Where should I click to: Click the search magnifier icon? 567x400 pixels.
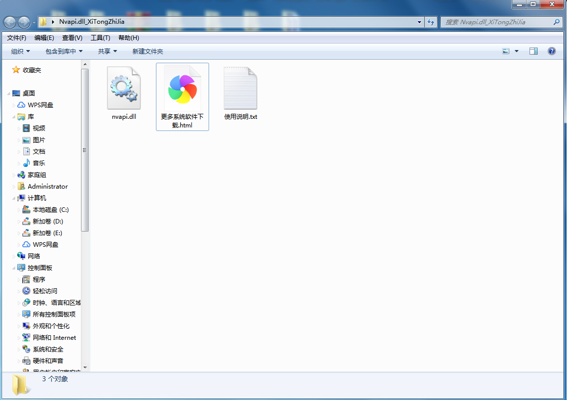[x=556, y=22]
